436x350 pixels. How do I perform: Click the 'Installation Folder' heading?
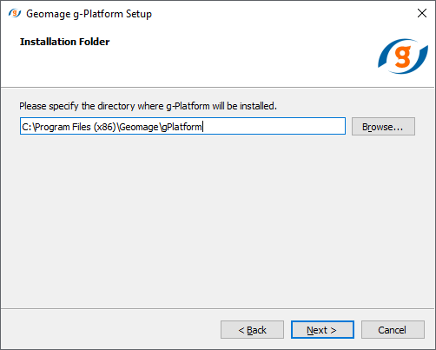[x=64, y=42]
